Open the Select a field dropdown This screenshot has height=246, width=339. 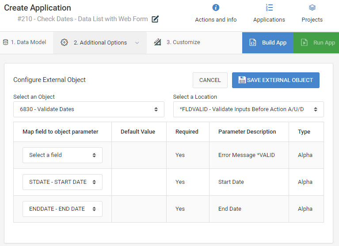pos(62,155)
